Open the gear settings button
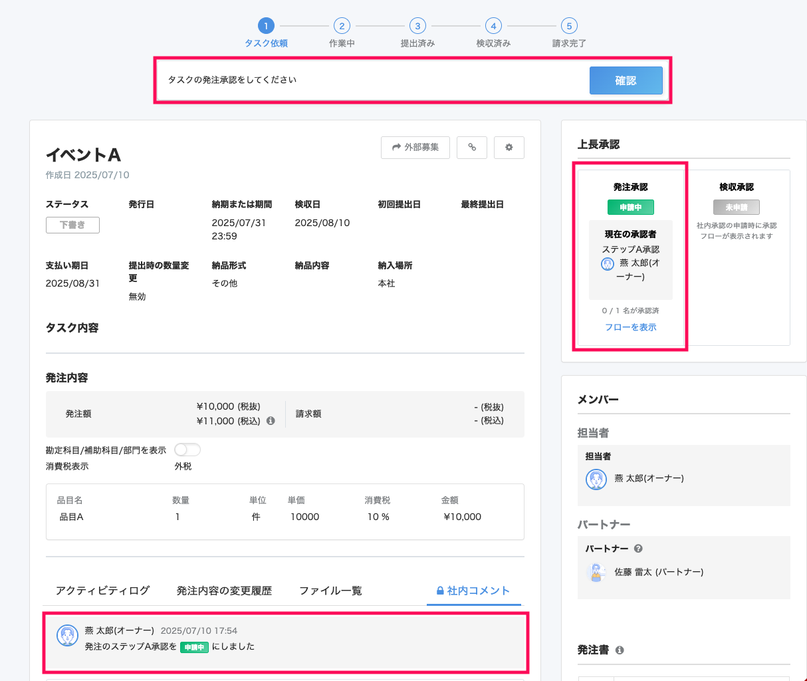807x681 pixels. pyautogui.click(x=509, y=148)
